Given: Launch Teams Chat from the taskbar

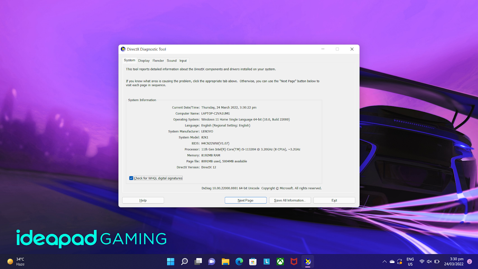Looking at the screenshot, I should (x=212, y=262).
